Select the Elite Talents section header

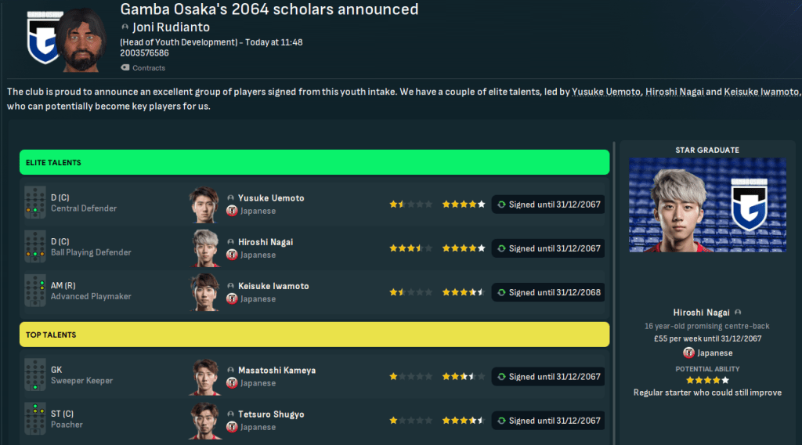pos(314,162)
